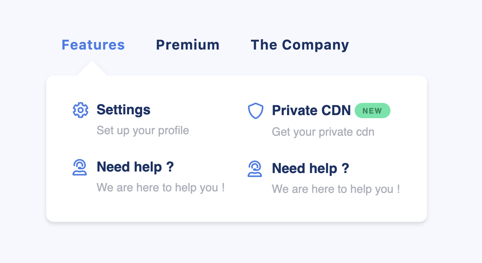Expand The Company menu

[300, 45]
